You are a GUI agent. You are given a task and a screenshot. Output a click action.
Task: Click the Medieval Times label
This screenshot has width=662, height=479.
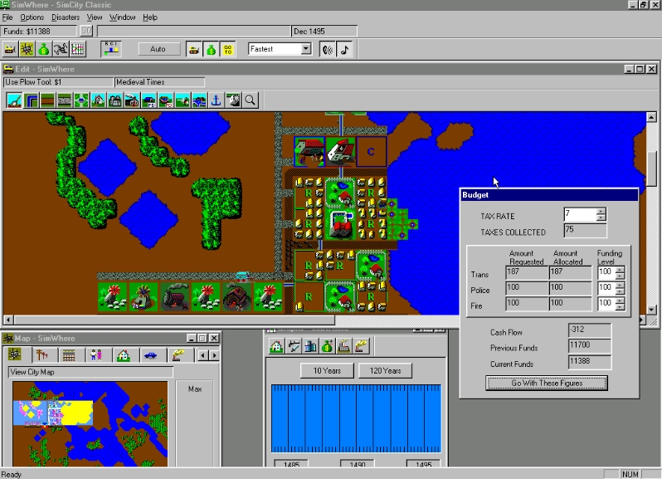[x=159, y=82]
